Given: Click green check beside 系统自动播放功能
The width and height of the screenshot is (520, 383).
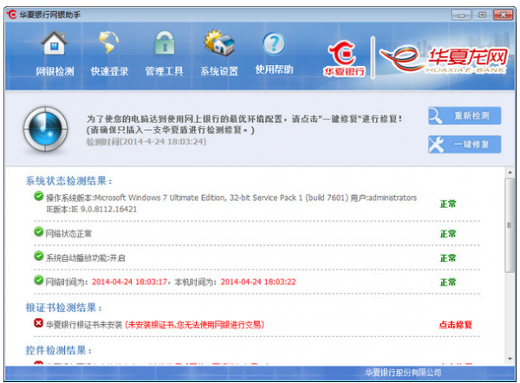Looking at the screenshot, I should (x=38, y=256).
